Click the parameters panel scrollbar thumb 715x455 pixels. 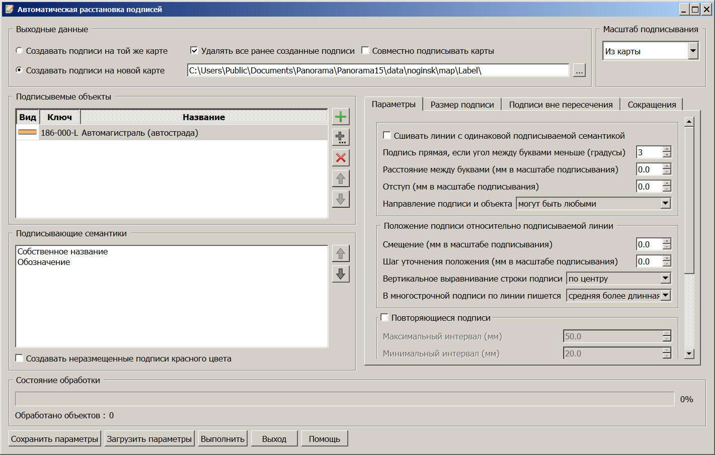pyautogui.click(x=689, y=200)
